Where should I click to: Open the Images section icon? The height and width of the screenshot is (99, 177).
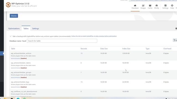[x=143, y=7]
